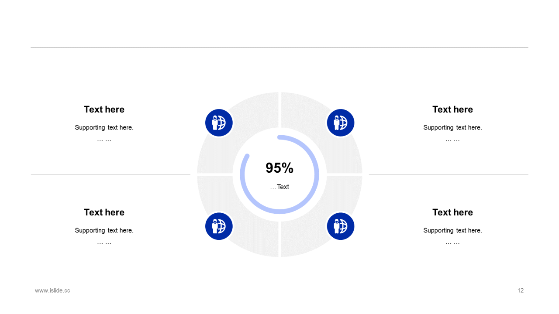The height and width of the screenshot is (314, 559).
Task: Click lower-right "Supporting text here." line
Action: coord(452,231)
